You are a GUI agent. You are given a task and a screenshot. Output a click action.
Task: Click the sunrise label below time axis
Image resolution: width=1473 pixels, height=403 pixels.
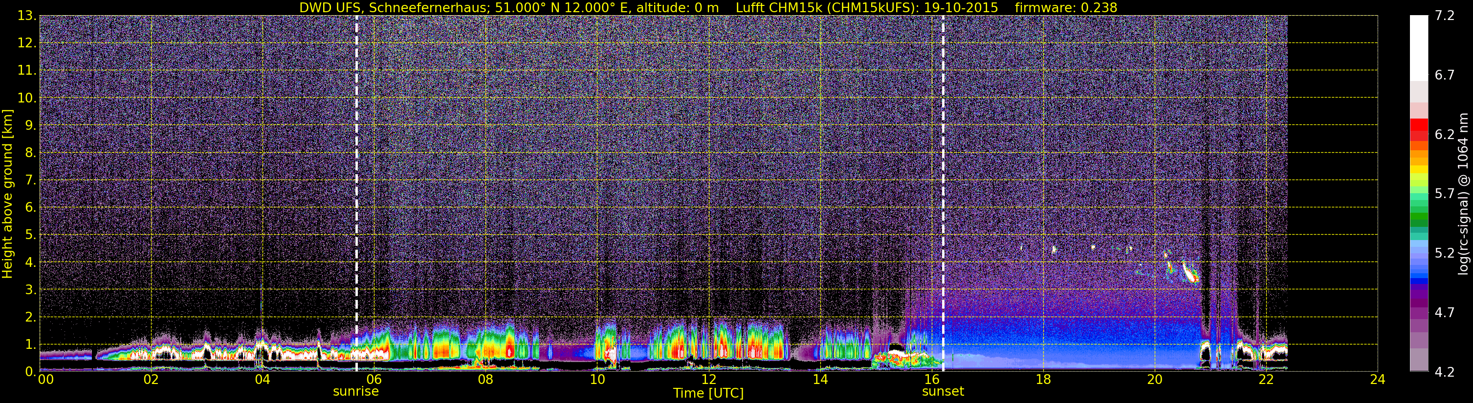pyautogui.click(x=356, y=392)
